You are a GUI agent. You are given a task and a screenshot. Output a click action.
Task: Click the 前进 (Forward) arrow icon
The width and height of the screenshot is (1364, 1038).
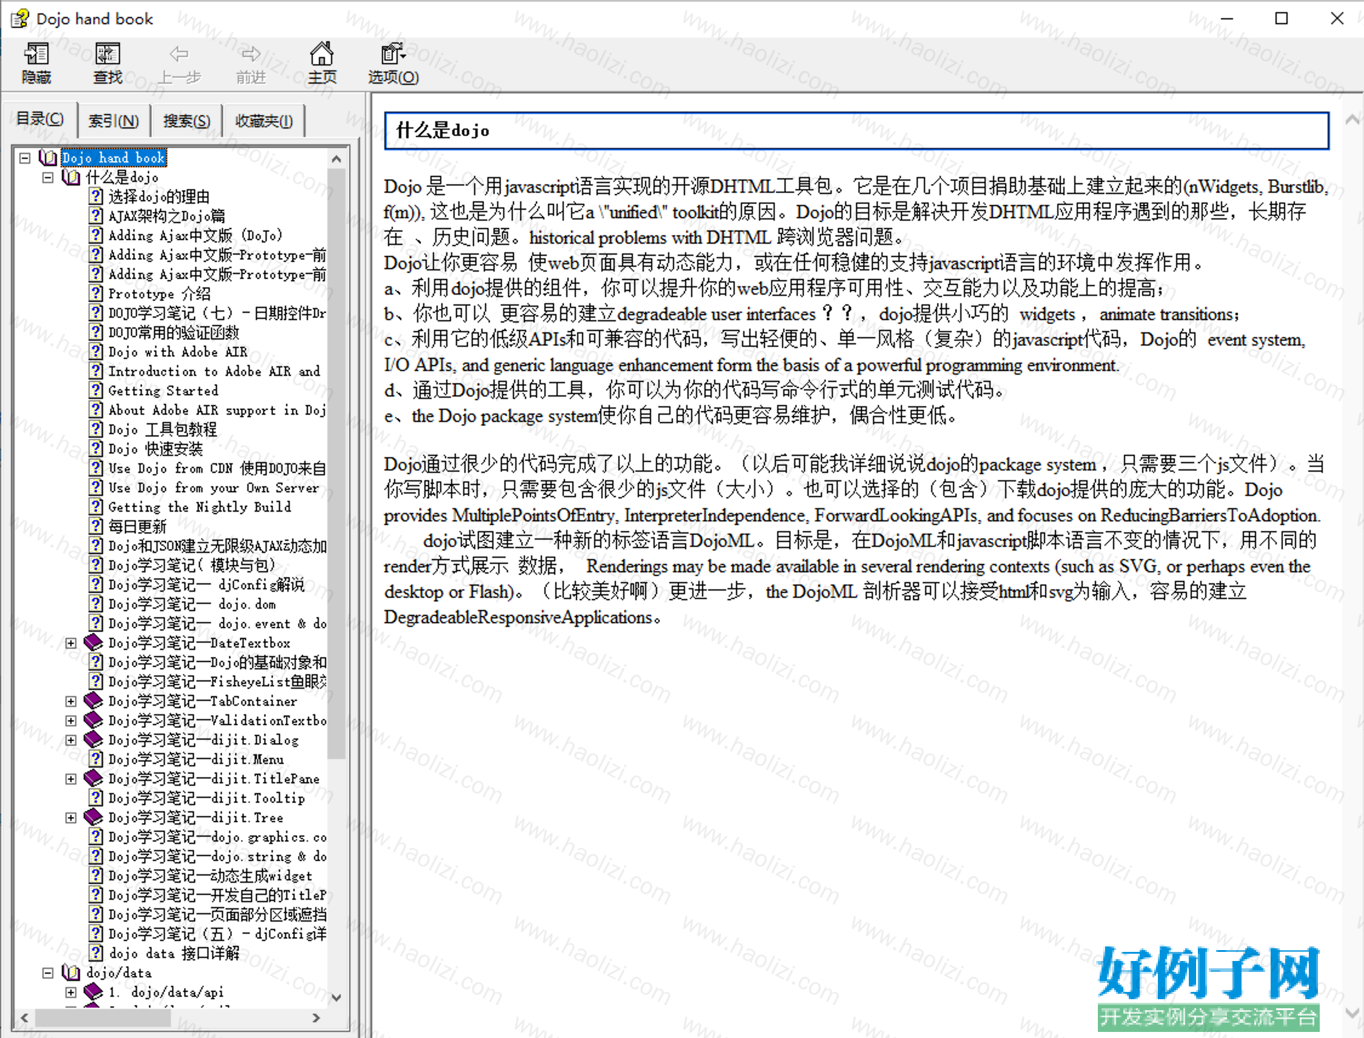tap(251, 55)
